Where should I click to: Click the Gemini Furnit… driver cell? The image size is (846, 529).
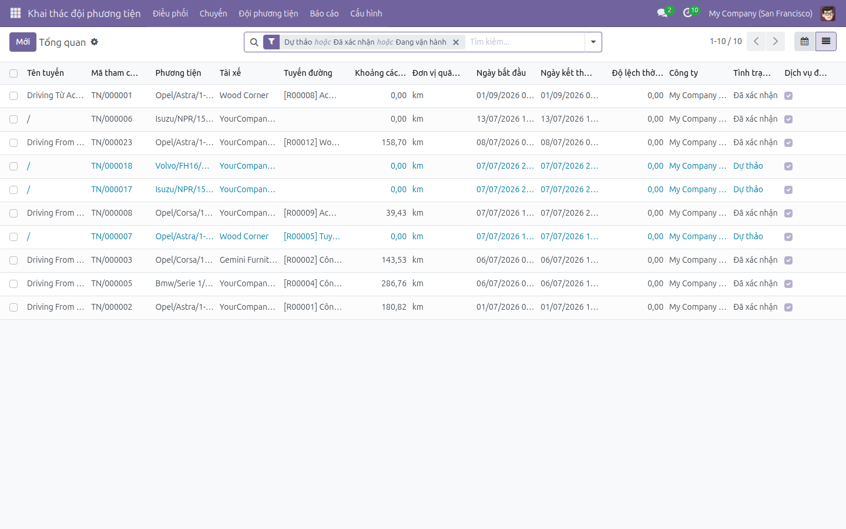[x=248, y=260]
